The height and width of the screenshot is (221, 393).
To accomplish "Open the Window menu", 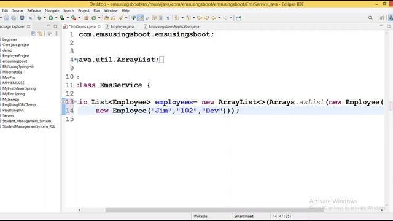I will coord(111,11).
